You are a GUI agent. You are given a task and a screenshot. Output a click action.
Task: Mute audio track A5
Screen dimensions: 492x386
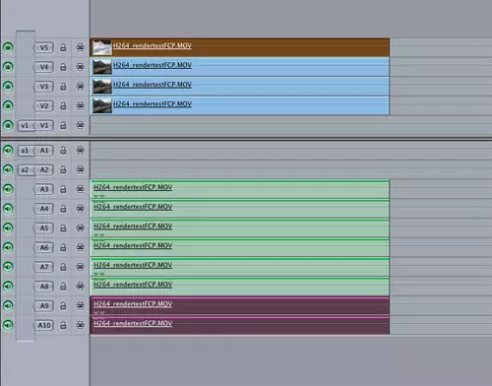pyautogui.click(x=8, y=227)
